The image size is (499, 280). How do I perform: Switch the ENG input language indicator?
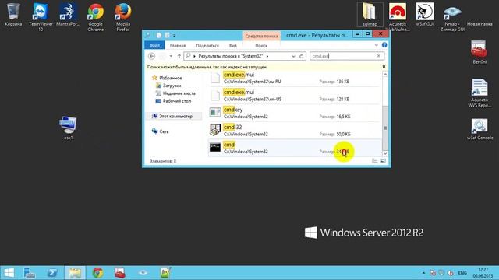pos(462,273)
